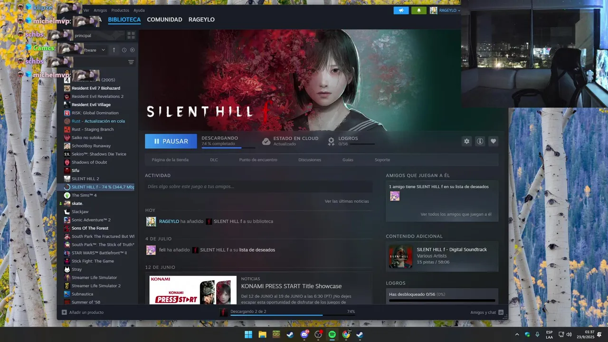The width and height of the screenshot is (608, 342).
Task: Click the sort ascending arrow icon
Action: tap(114, 50)
